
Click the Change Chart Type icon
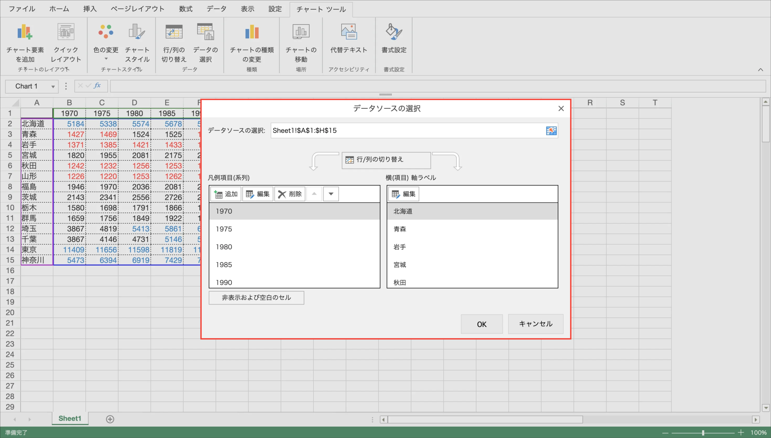[x=252, y=32]
